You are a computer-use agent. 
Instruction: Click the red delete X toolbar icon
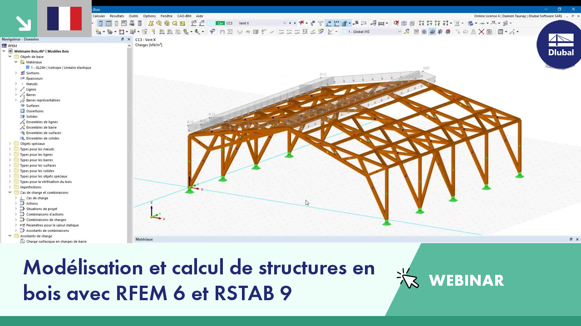pyautogui.click(x=481, y=32)
